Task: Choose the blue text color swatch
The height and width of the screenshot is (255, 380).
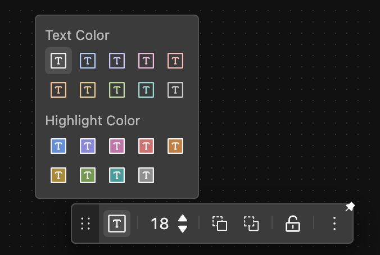Action: tap(88, 61)
